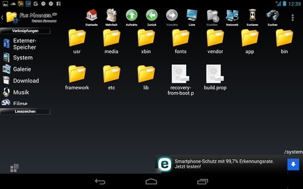
Task: Open the xbin folder
Action: tap(146, 41)
